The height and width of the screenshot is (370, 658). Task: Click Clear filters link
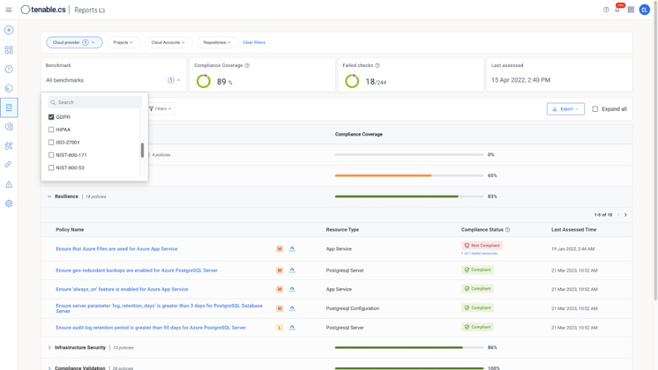coord(254,42)
